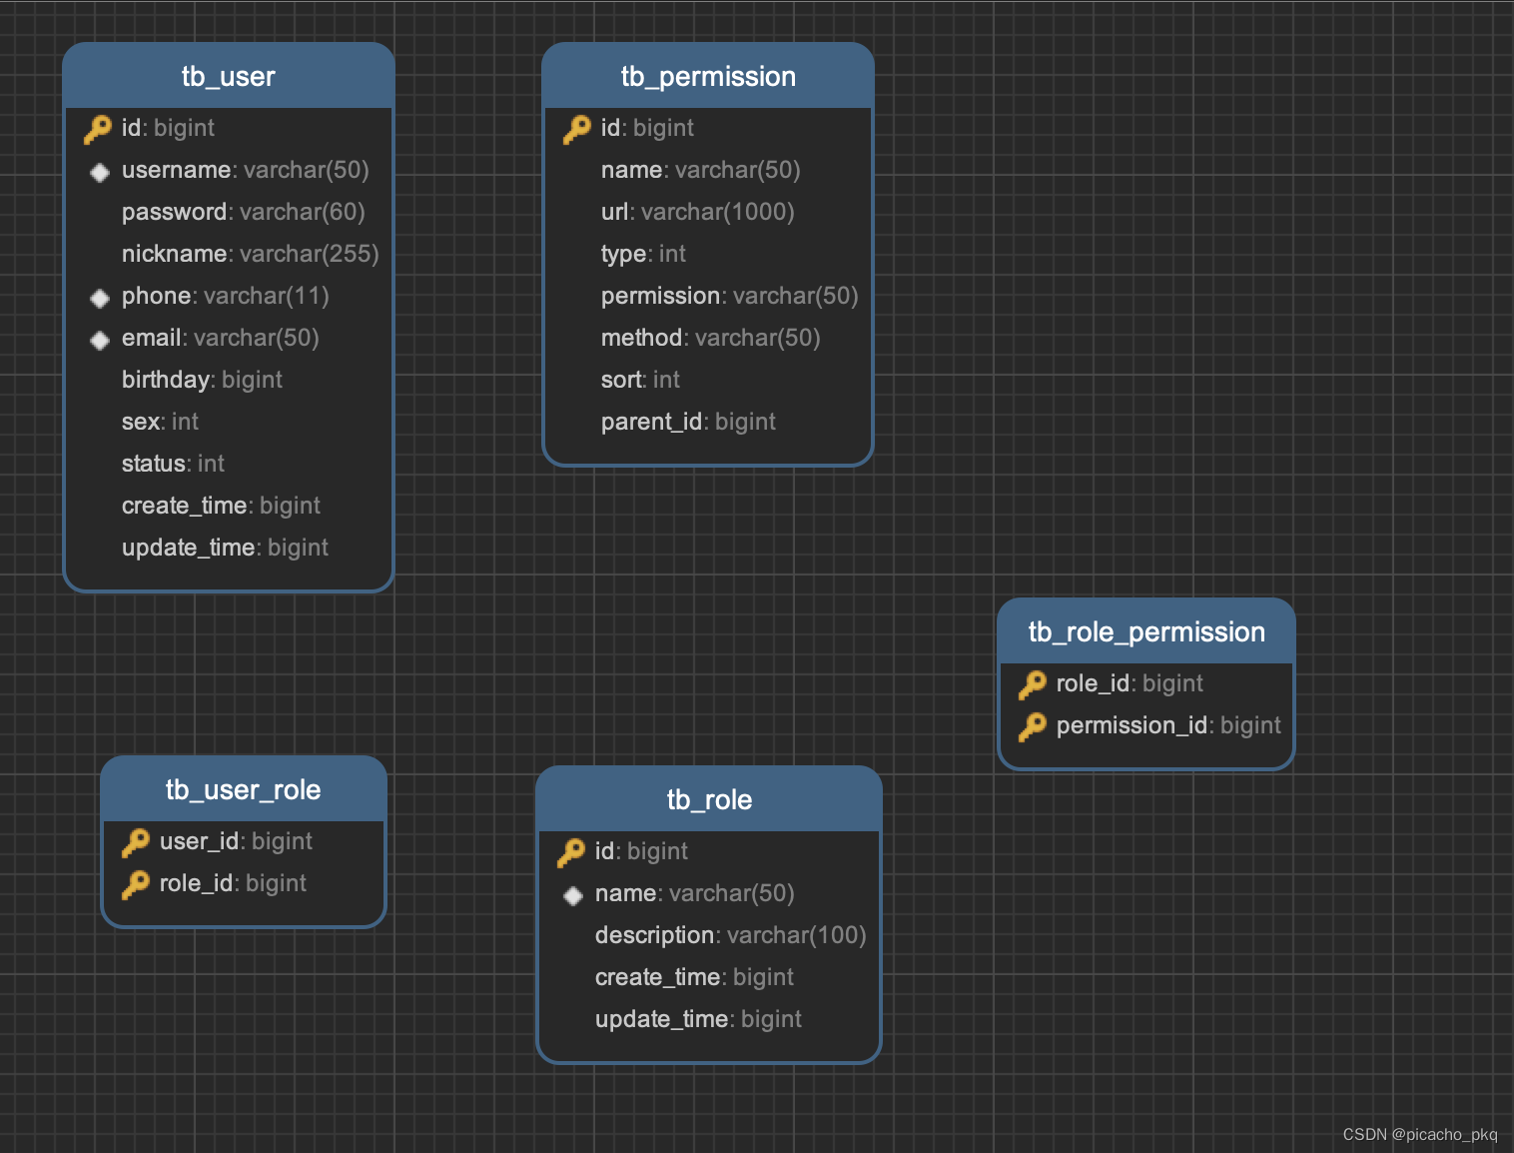Click the diamond icon beside phone column
Screen dimensions: 1514x1153
click(100, 298)
